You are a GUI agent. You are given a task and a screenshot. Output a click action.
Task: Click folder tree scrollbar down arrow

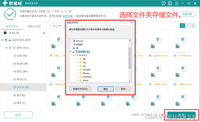[130, 81]
